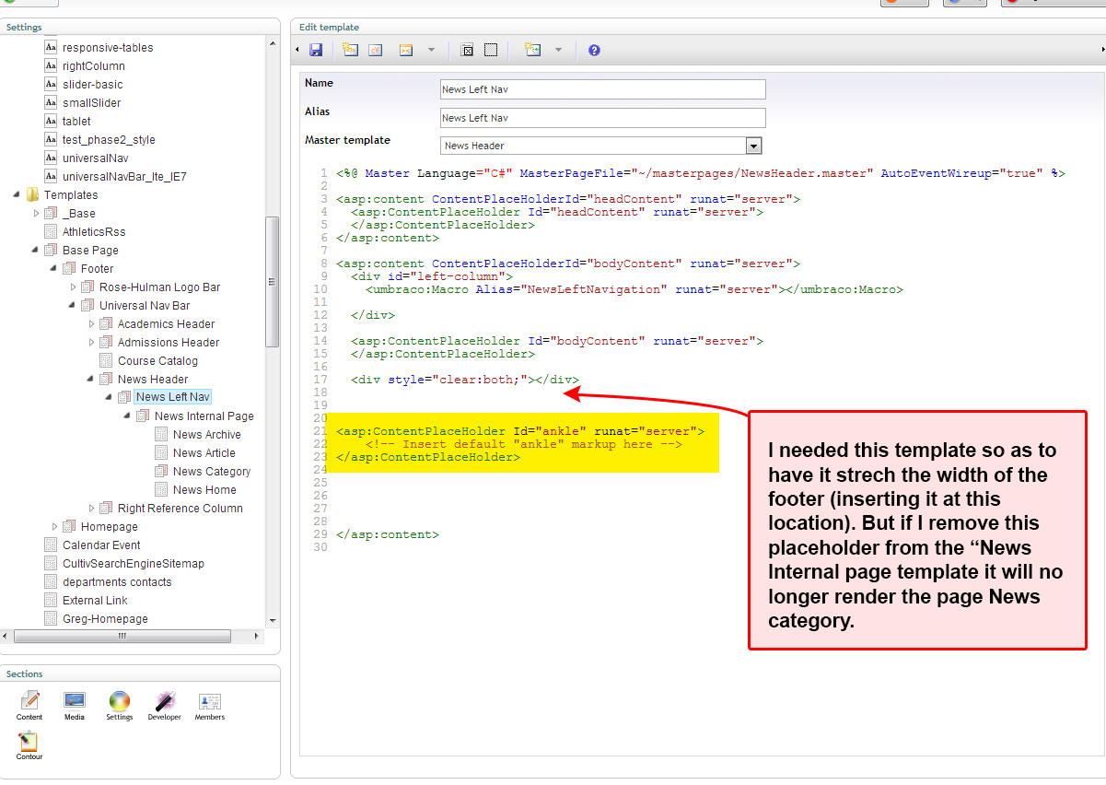Open the CultivSearchEngineSitemap template

(134, 563)
